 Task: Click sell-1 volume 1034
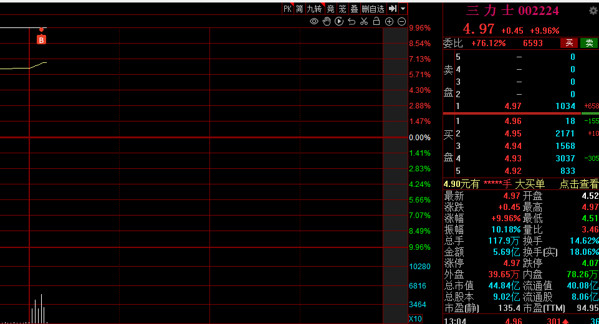(565, 106)
